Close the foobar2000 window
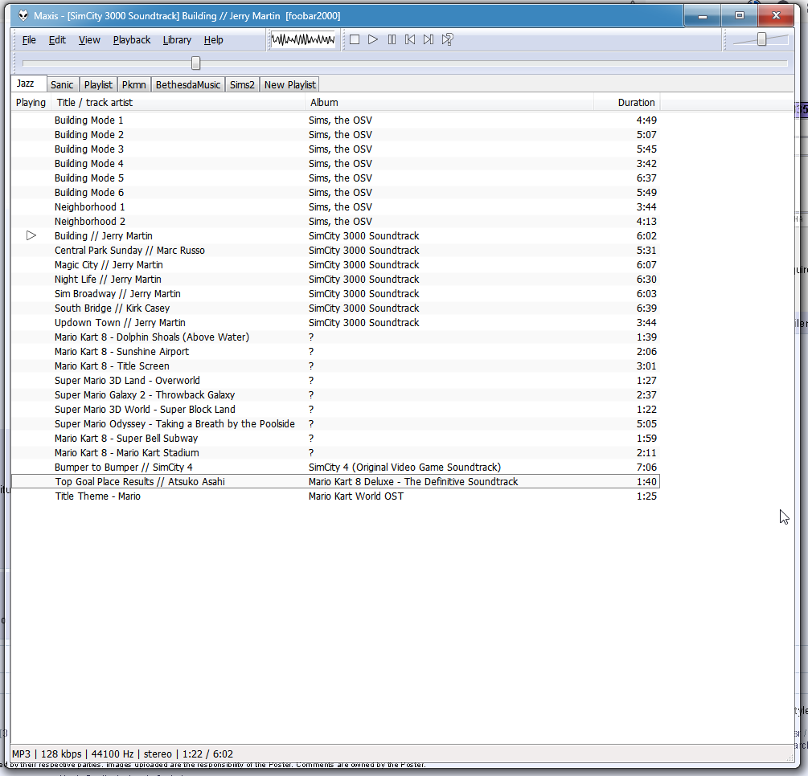Screen dimensions: 808x776 [776, 16]
